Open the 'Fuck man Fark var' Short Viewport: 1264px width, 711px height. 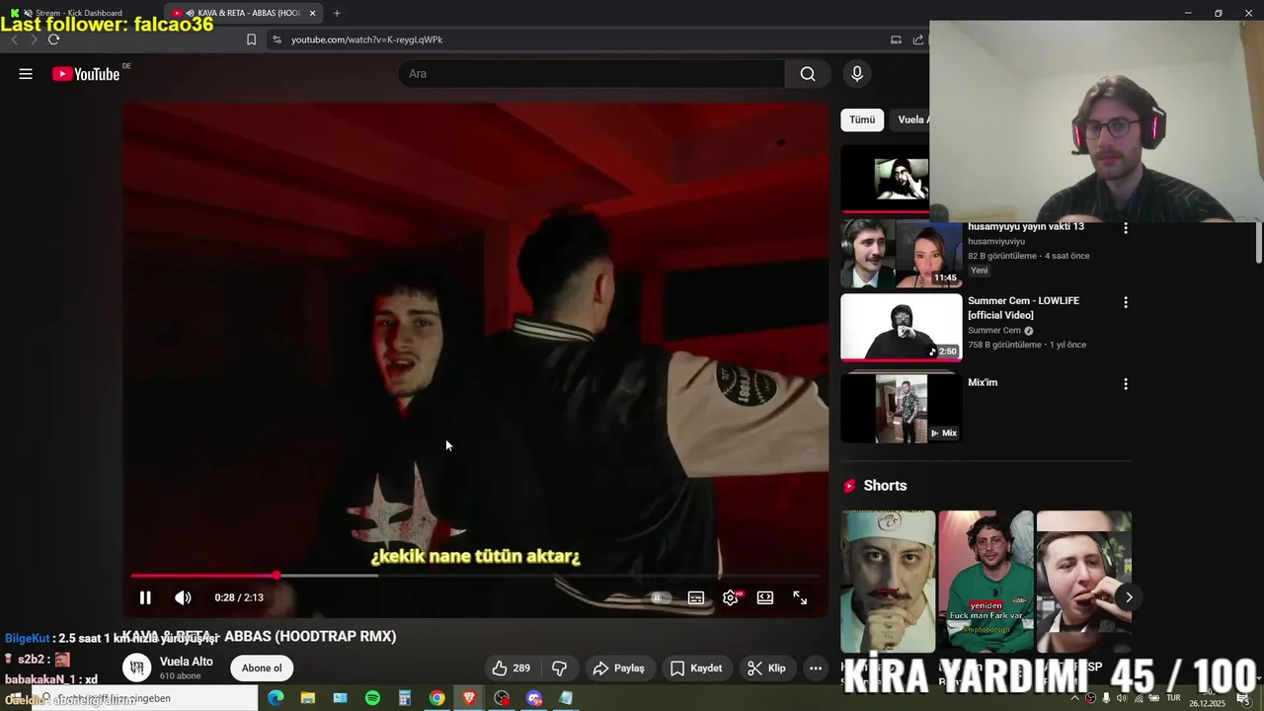click(986, 582)
